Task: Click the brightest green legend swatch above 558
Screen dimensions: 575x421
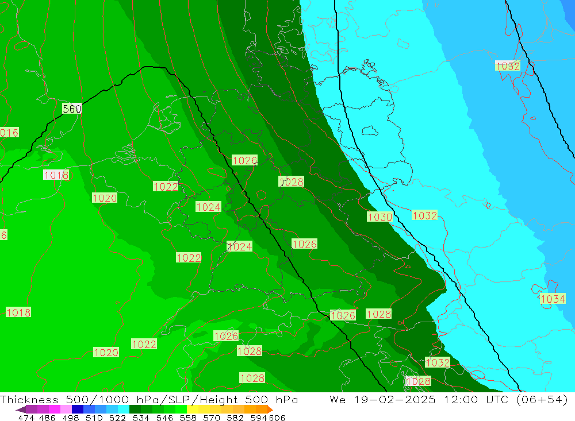Action: pyautogui.click(x=181, y=410)
